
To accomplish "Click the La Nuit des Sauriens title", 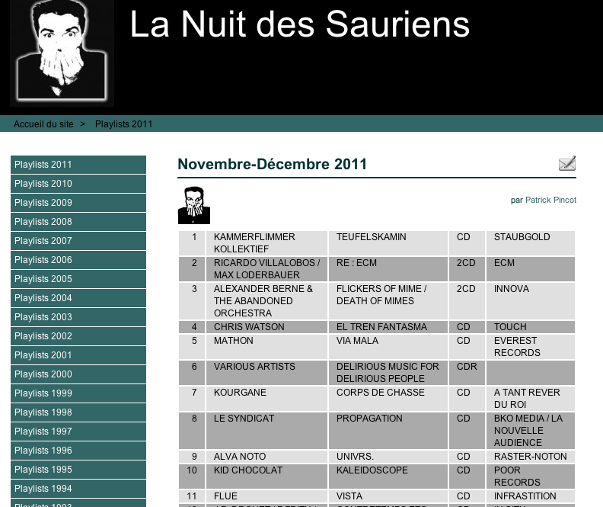I will (299, 24).
